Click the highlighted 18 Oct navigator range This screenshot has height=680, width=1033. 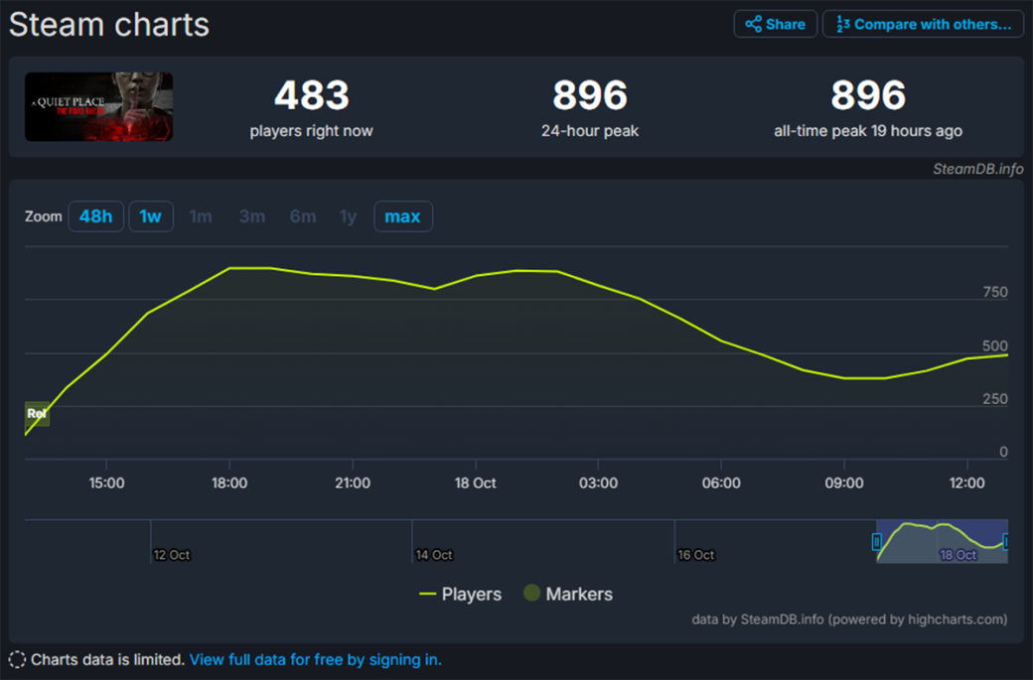click(x=942, y=541)
